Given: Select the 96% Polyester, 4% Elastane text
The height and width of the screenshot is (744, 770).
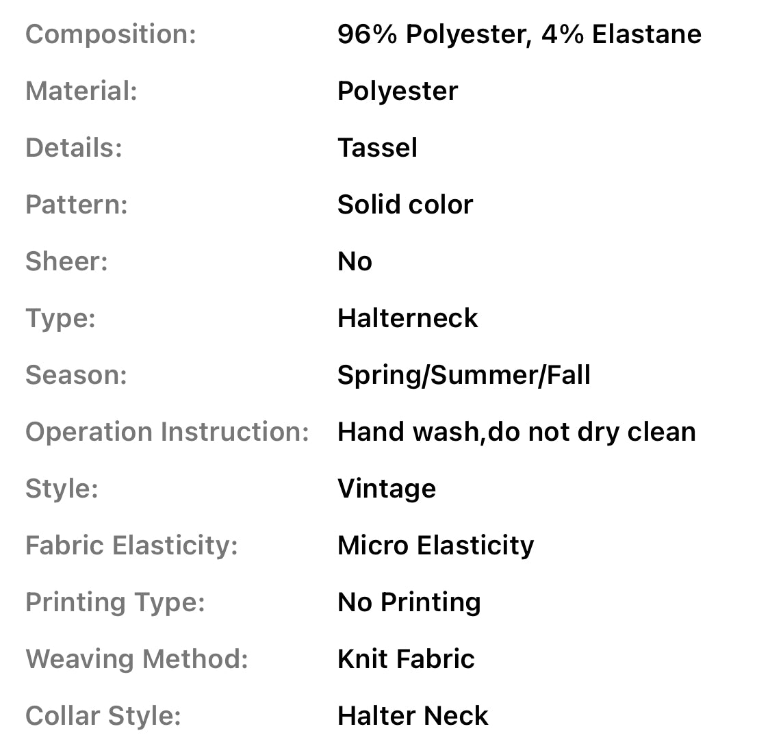Looking at the screenshot, I should (519, 34).
